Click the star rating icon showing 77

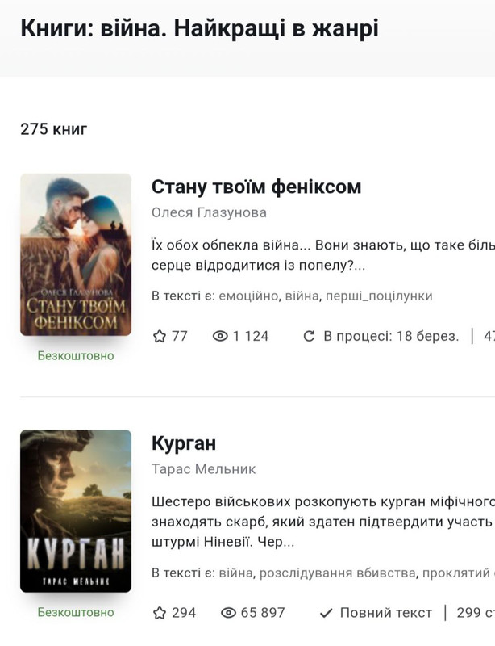click(160, 336)
